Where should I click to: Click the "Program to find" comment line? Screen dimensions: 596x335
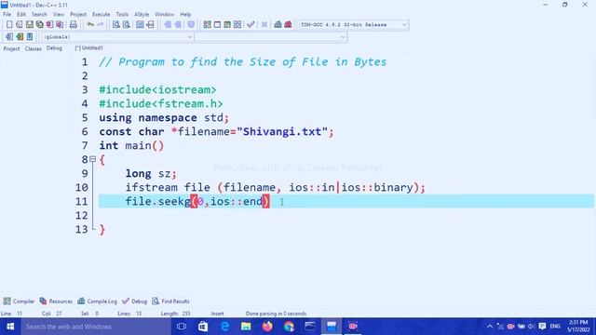point(242,62)
